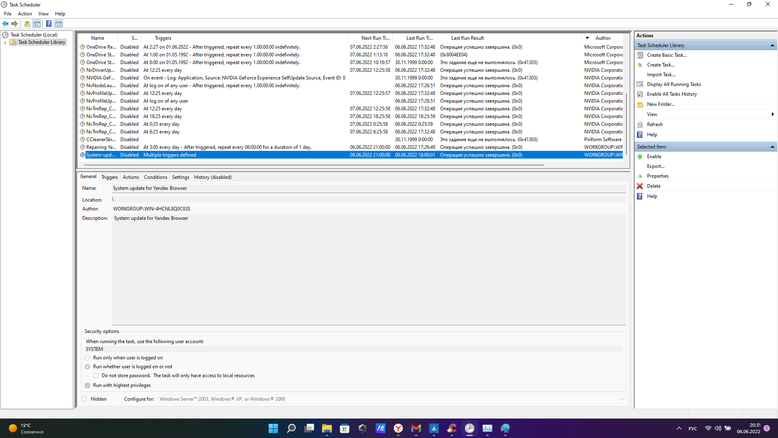778x438 pixels.
Task: Click the New Folder icon
Action: pos(640,104)
